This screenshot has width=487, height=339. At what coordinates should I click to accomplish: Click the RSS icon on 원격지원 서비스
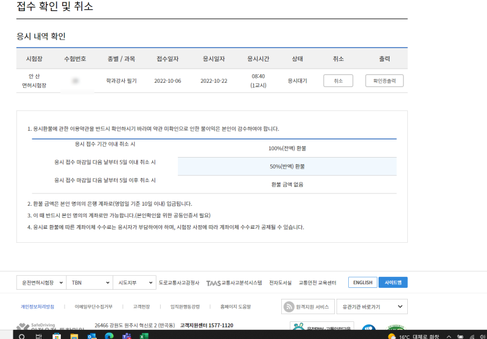coord(289,307)
